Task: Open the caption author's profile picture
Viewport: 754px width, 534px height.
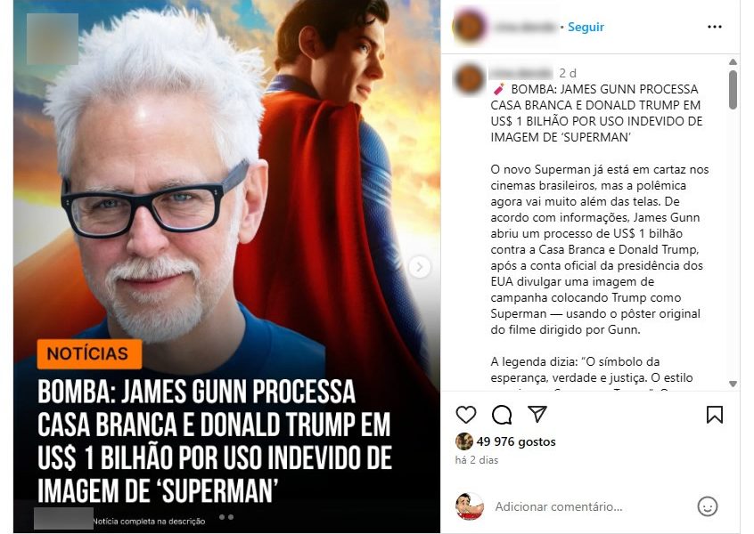Action: (x=470, y=78)
